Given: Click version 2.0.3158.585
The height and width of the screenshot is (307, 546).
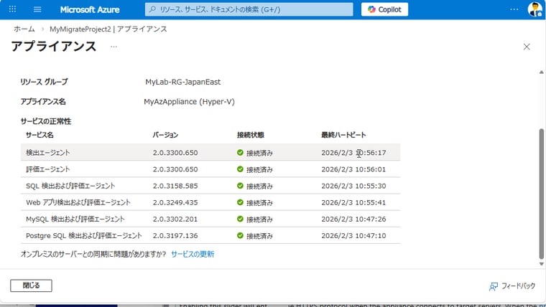Looking at the screenshot, I should pyautogui.click(x=175, y=186).
